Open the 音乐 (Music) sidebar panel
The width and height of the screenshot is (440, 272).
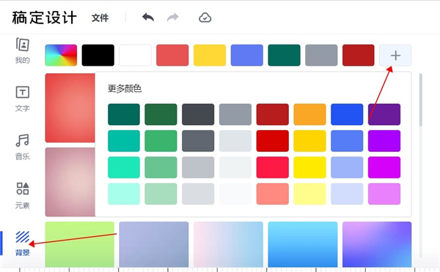click(23, 147)
